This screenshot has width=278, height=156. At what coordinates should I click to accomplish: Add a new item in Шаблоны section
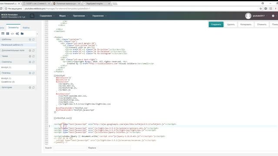click(30, 39)
